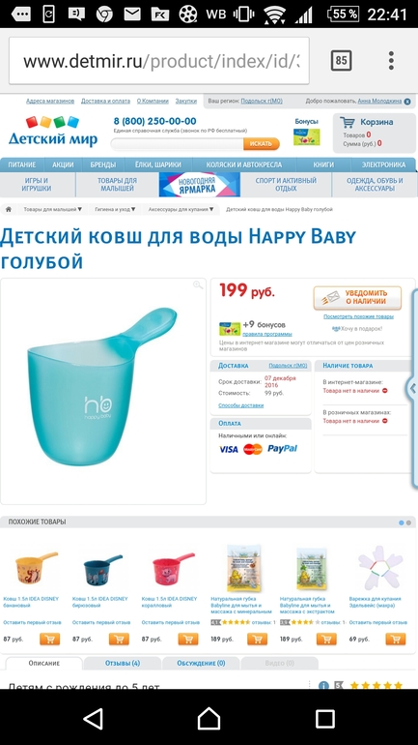Switch similar products carousel to second page dot
Screen dimensions: 418x745
408,522
